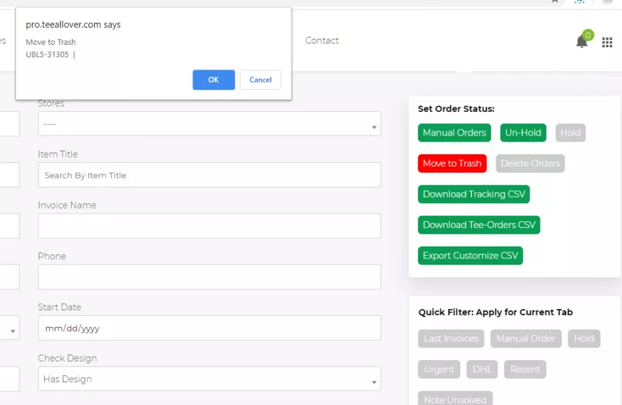Click the red Move to Trash button
Viewport: 622px width, 405px height.
(x=452, y=164)
